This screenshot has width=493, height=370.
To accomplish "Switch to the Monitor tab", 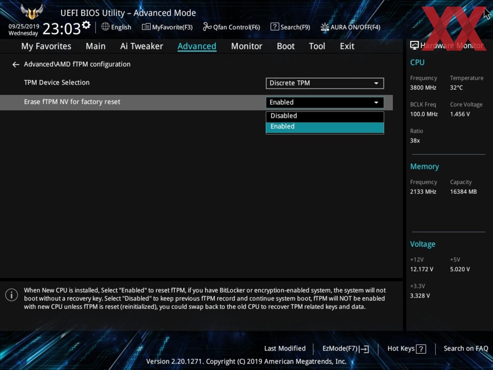I will (246, 46).
